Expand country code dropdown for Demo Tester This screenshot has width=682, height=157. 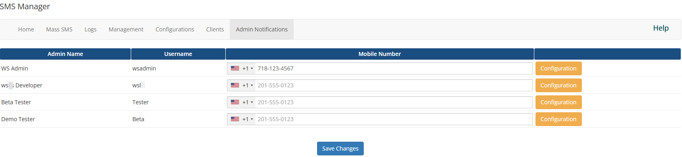click(x=241, y=119)
